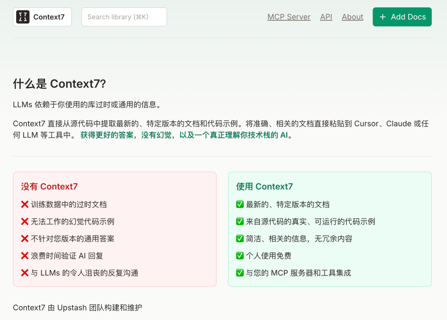This screenshot has height=320, width=447.
Task: Click red X beside 与 LLMs 的令人沮丧的反复沟通
Action: tap(25, 273)
